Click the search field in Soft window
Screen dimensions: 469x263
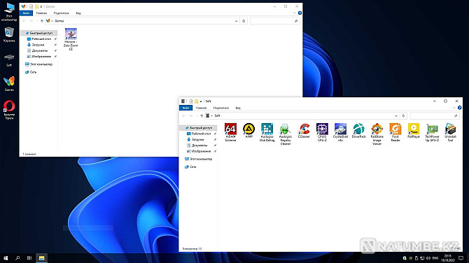pyautogui.click(x=435, y=115)
